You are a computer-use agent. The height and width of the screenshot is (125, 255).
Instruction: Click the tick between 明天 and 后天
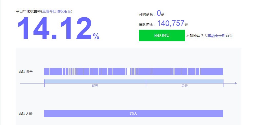[146, 83]
